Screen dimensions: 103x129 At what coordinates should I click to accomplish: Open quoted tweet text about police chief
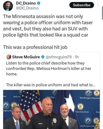tap(49, 69)
